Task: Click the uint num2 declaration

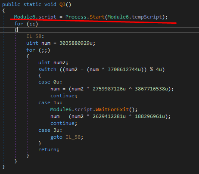Action: point(53,62)
